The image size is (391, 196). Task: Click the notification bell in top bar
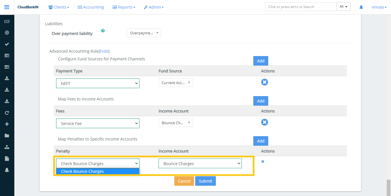coord(361,7)
